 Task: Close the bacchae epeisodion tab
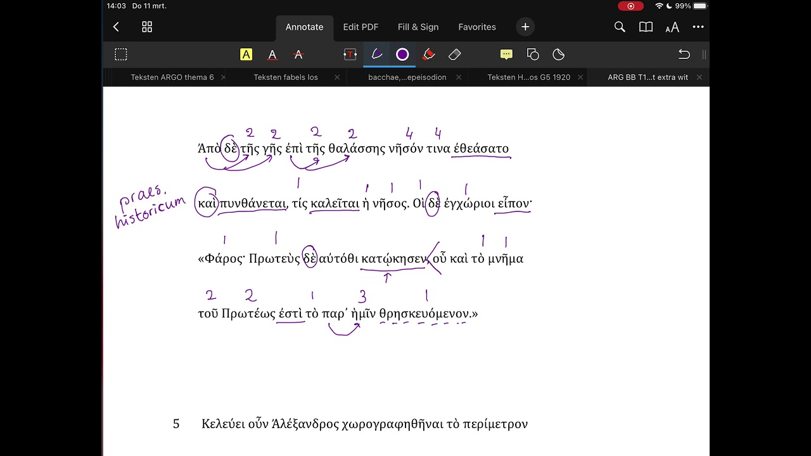click(458, 77)
